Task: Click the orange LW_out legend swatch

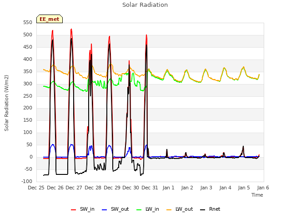Action: coord(169,210)
